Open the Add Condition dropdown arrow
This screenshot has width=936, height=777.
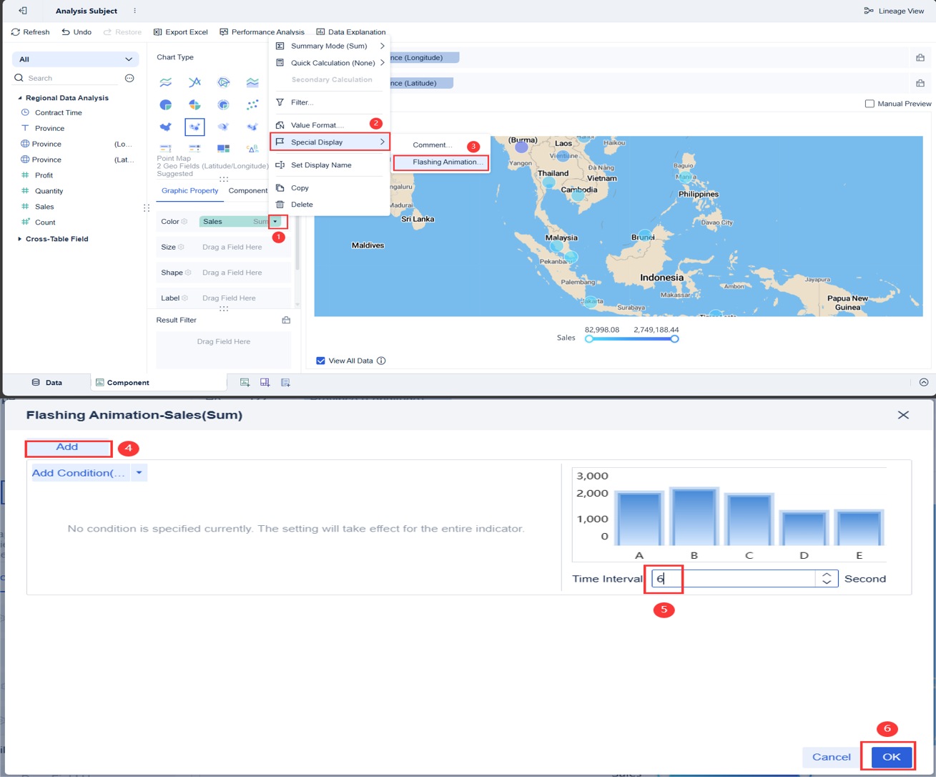point(139,472)
